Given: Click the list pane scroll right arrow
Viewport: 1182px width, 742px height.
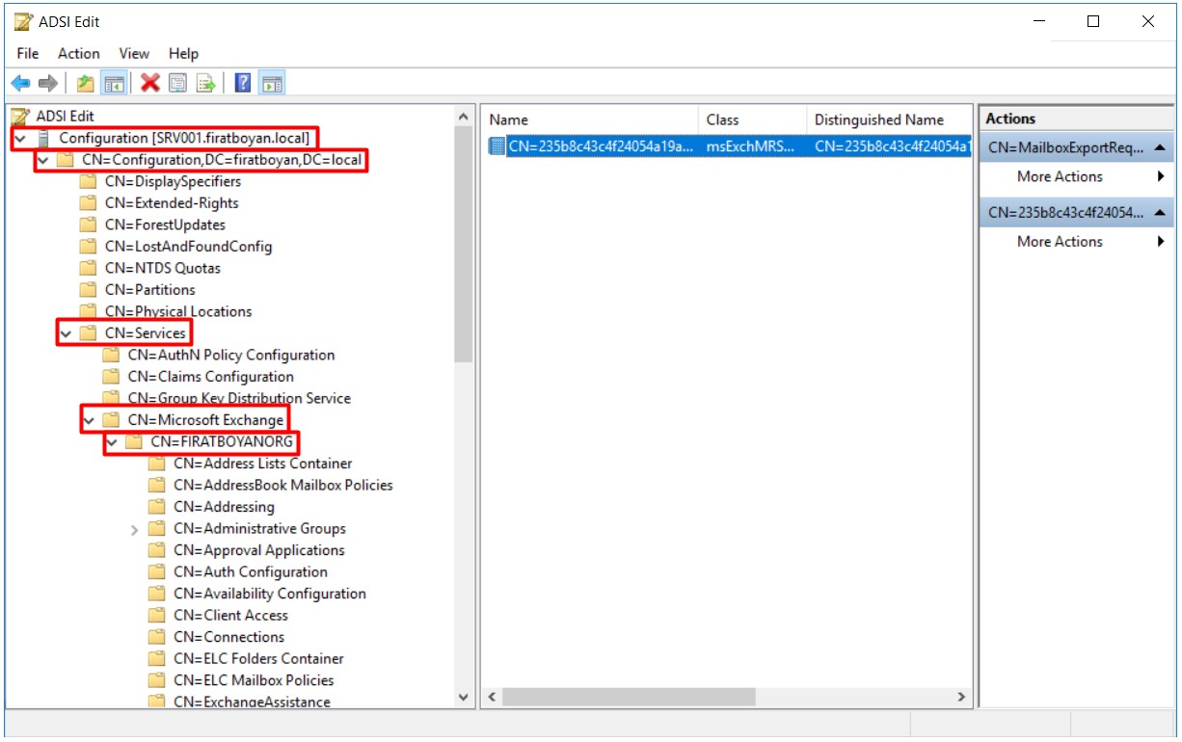Looking at the screenshot, I should pos(961,696).
